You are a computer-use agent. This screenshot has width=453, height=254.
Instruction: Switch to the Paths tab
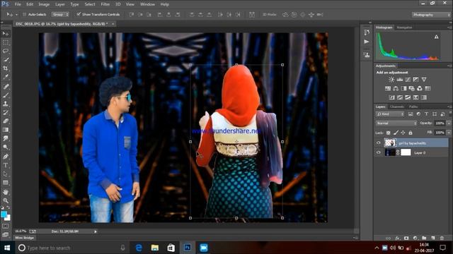[x=413, y=107]
